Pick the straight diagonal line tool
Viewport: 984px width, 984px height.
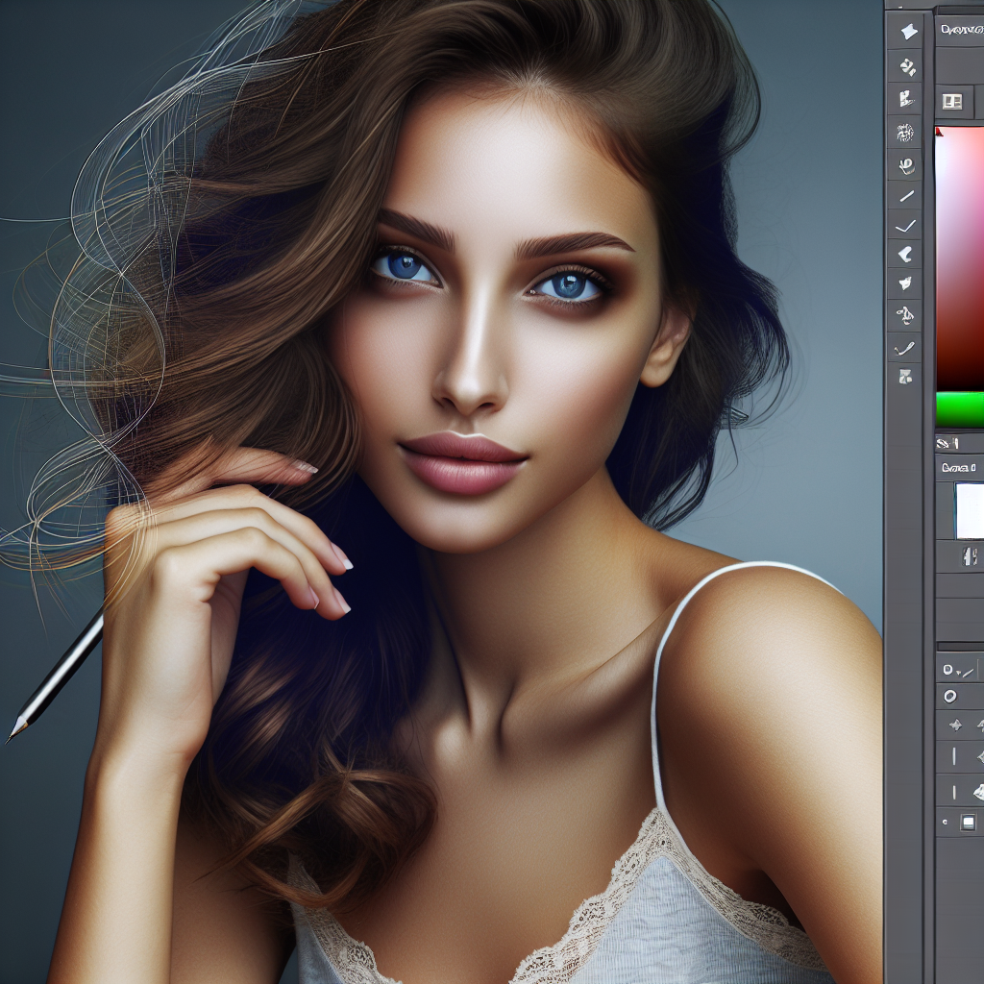click(905, 196)
